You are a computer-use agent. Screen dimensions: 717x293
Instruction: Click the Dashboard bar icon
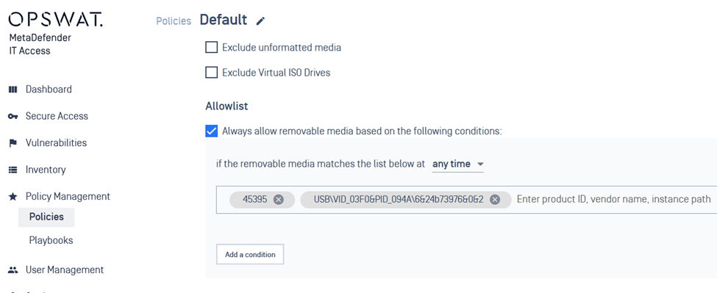coord(13,90)
